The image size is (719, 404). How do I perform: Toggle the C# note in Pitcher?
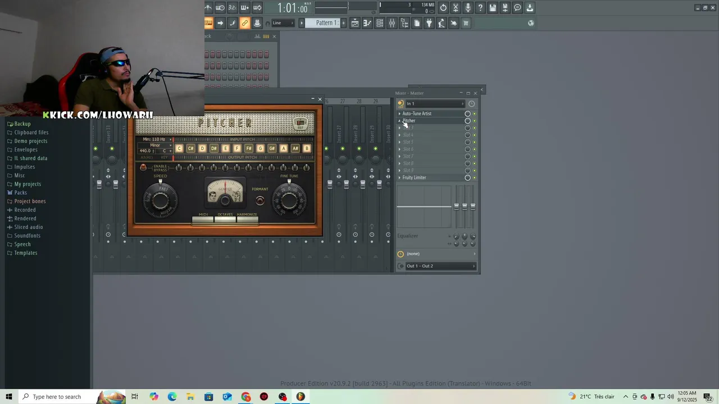click(190, 149)
